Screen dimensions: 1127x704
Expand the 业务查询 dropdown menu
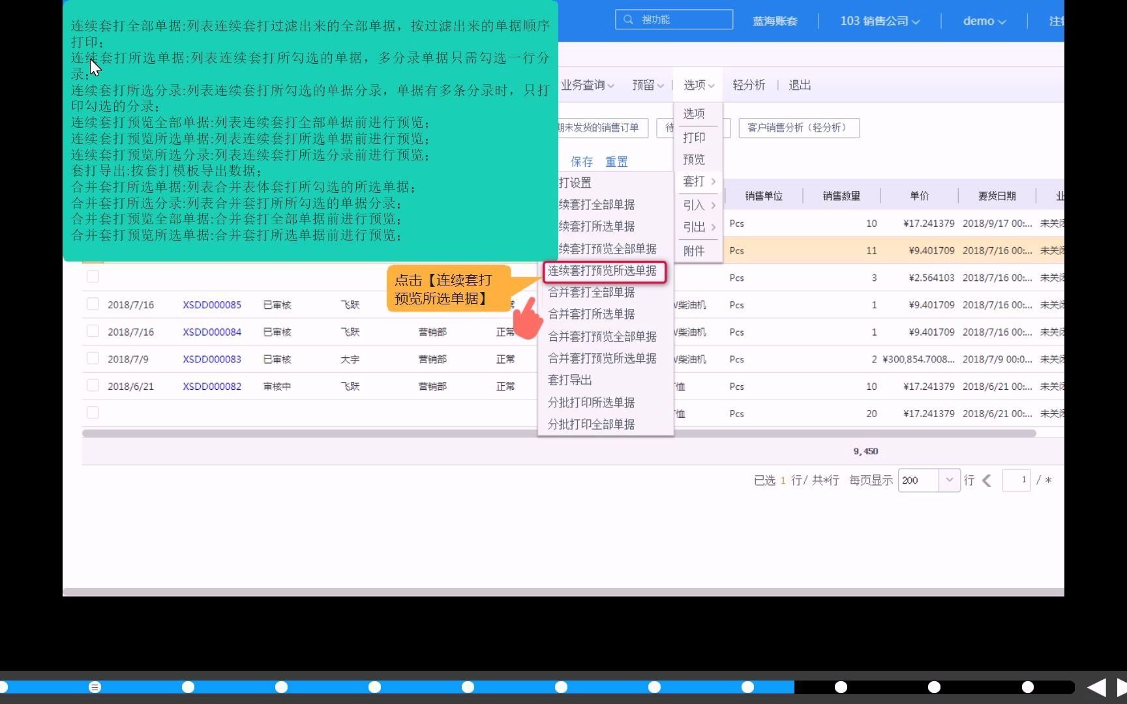[x=588, y=85]
